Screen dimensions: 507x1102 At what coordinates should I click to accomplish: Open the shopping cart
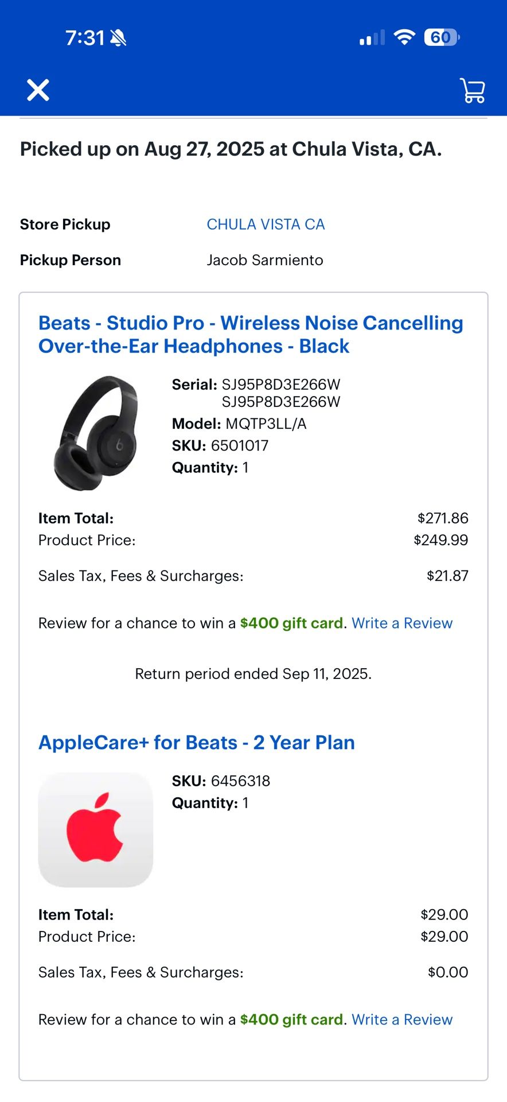(472, 90)
